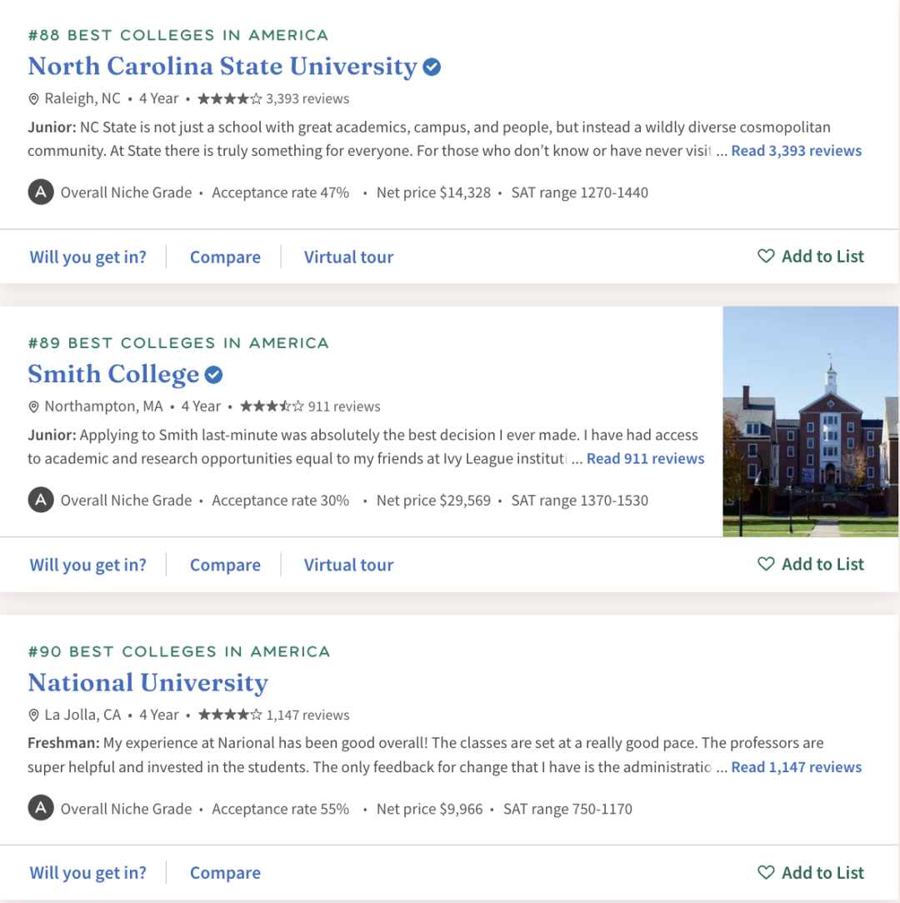The height and width of the screenshot is (903, 900).
Task: Open the North Carolina State University title link
Action: [x=222, y=67]
